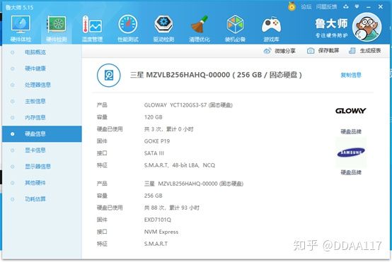The width and height of the screenshot is (392, 262).
Task: Click S.M.A.R.T, 48-bit LBA, NCQ value
Action: click(x=180, y=165)
